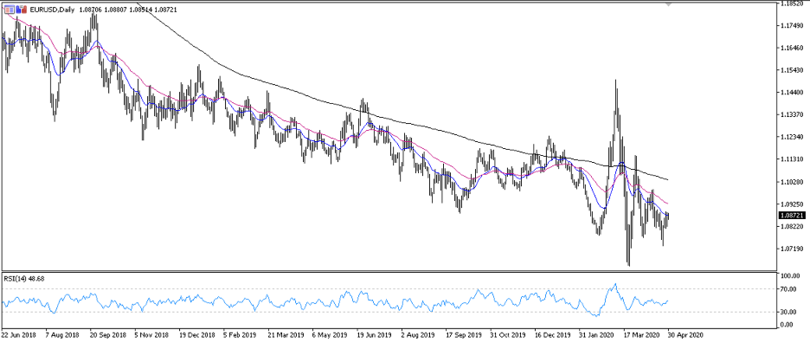
Task: Click the chart shift triangle marker
Action: (x=669, y=4)
